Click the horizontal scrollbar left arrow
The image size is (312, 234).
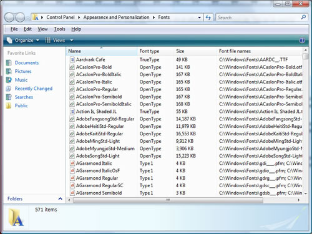click(x=69, y=200)
